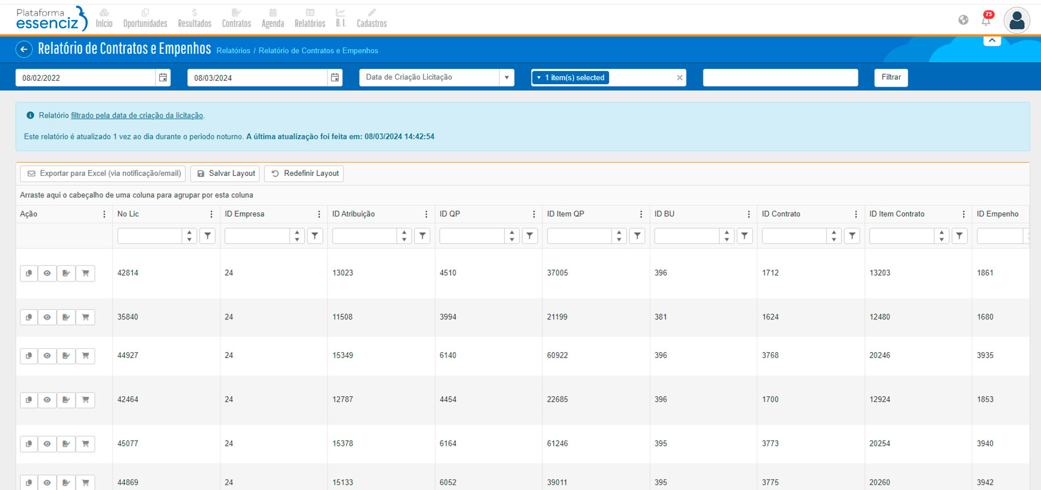Edit contract icon in row 44927
Screen dimensions: 1041x490
(x=66, y=355)
